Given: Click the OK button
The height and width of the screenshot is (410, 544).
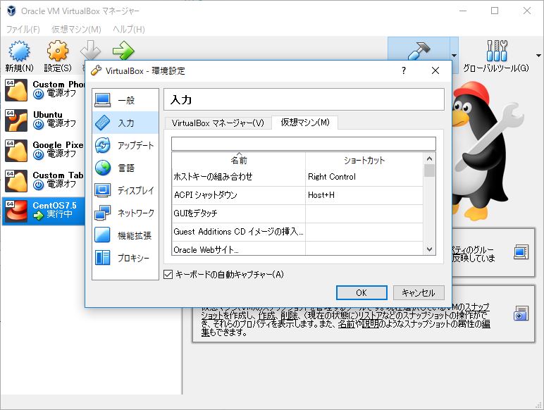Looking at the screenshot, I should point(361,293).
